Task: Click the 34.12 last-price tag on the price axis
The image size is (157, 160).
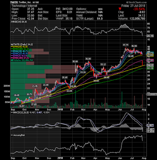Action: coord(150,65)
